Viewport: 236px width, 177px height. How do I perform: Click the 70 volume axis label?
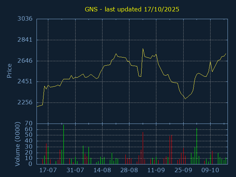coord(28,124)
